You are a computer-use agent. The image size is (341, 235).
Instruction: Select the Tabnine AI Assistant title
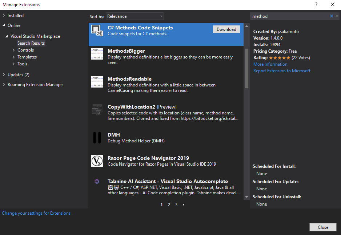pyautogui.click(x=168, y=181)
